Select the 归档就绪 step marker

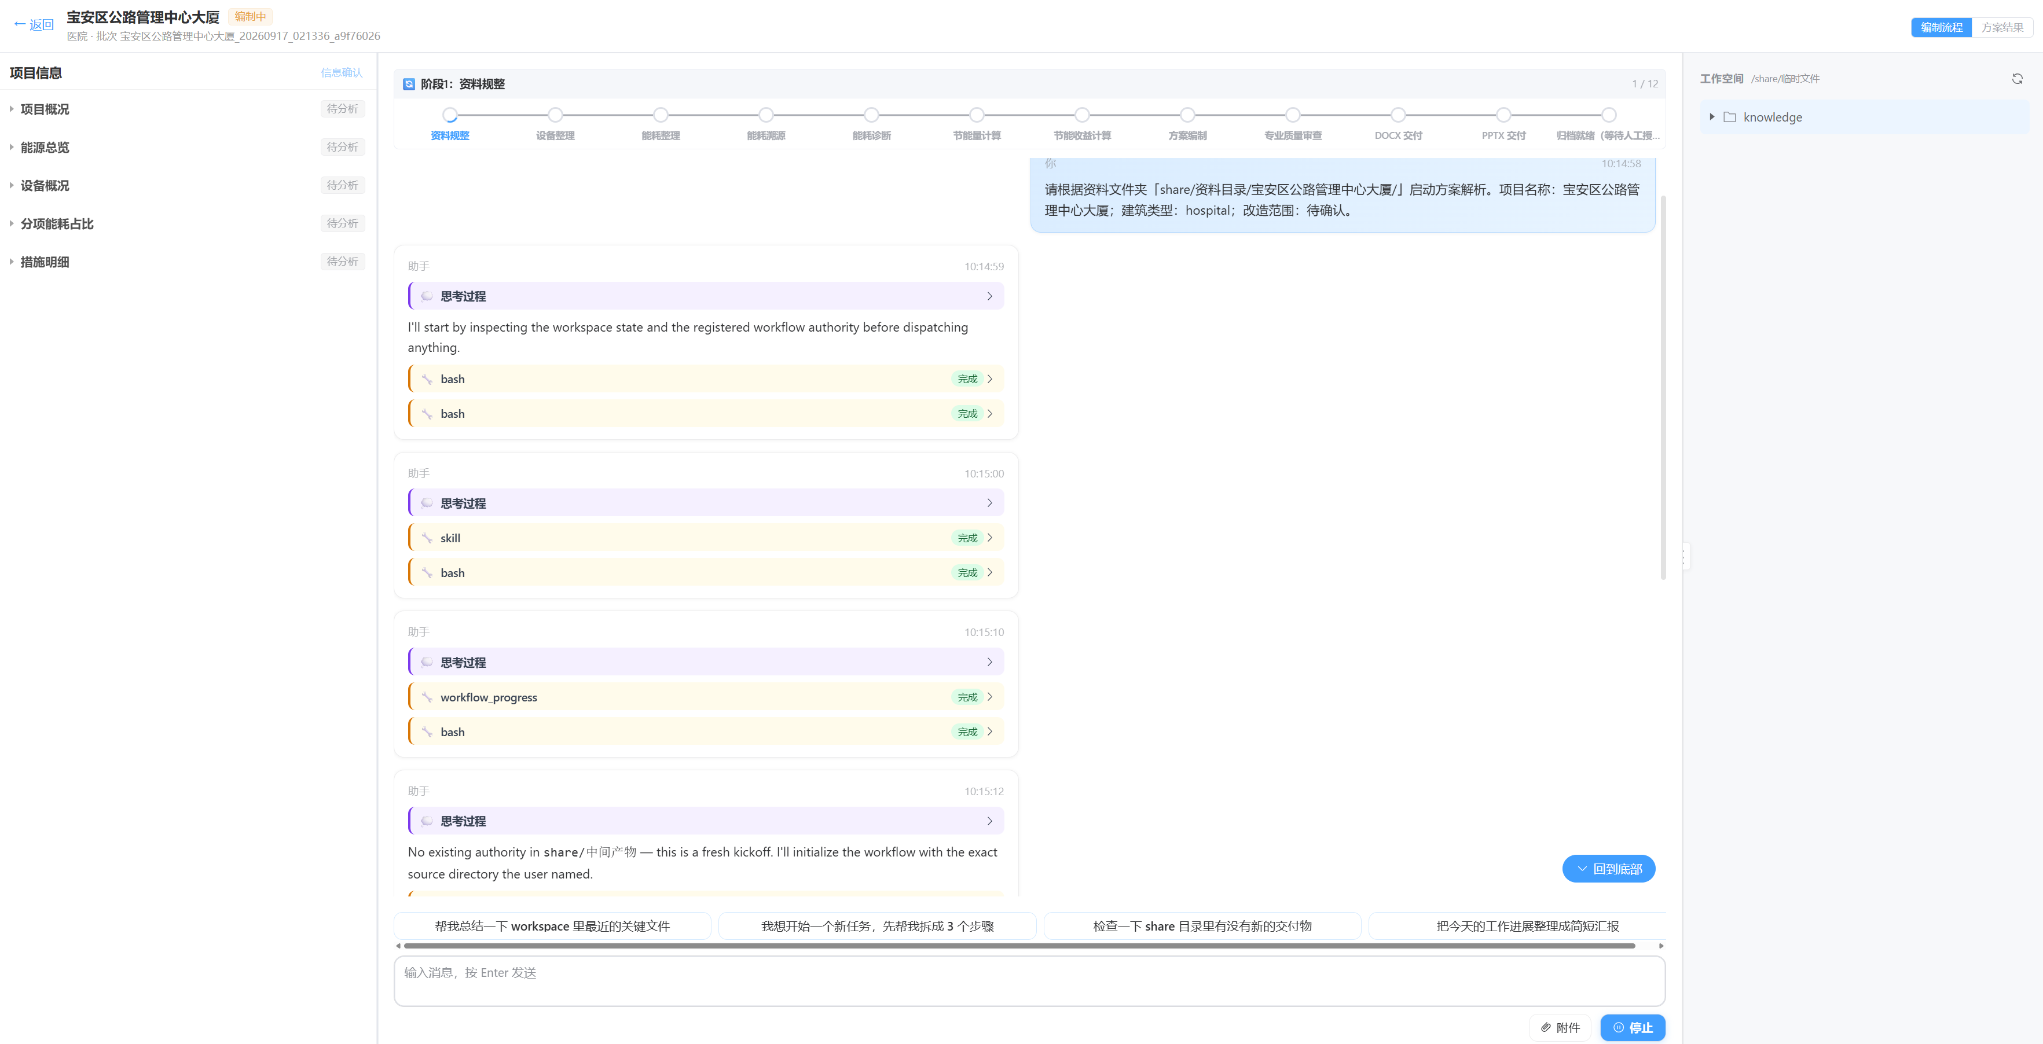pos(1608,115)
